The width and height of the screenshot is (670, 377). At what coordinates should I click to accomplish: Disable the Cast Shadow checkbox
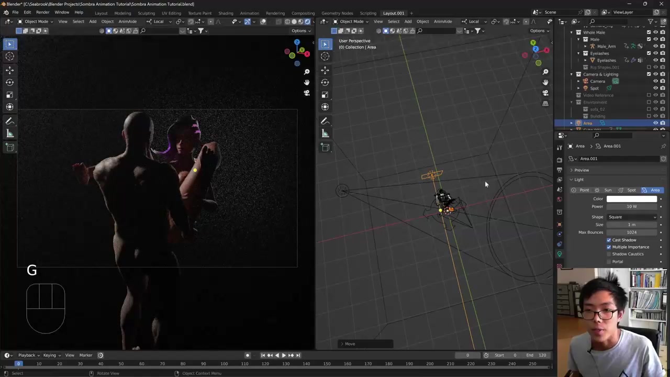click(x=609, y=240)
